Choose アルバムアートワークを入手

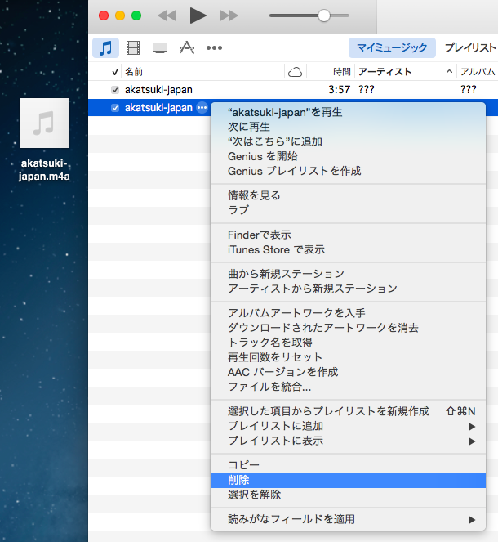[x=348, y=313]
